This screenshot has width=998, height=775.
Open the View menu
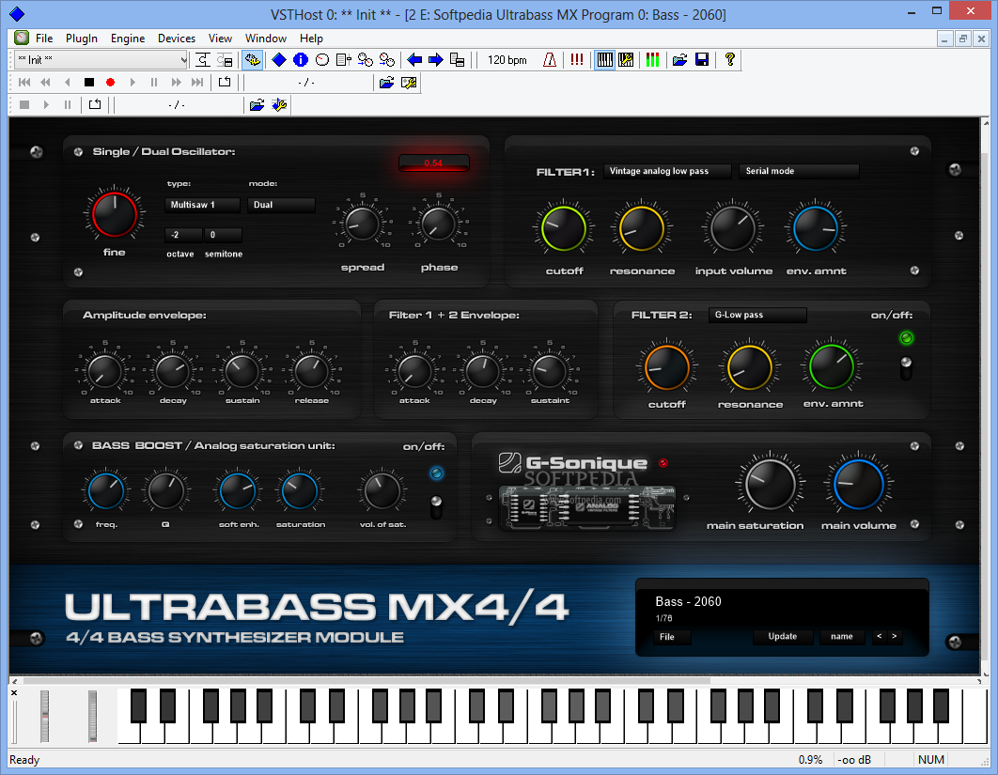220,39
